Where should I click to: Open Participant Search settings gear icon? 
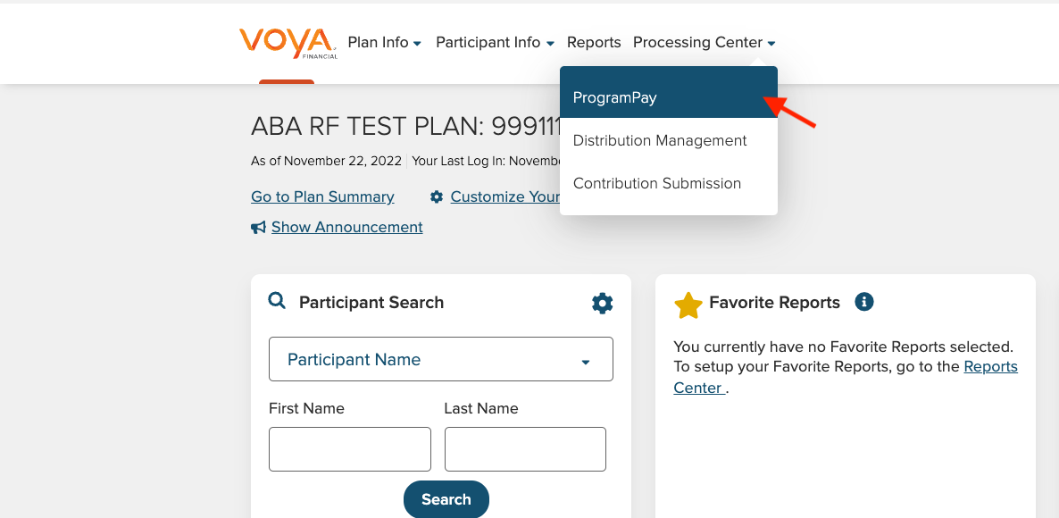point(602,304)
